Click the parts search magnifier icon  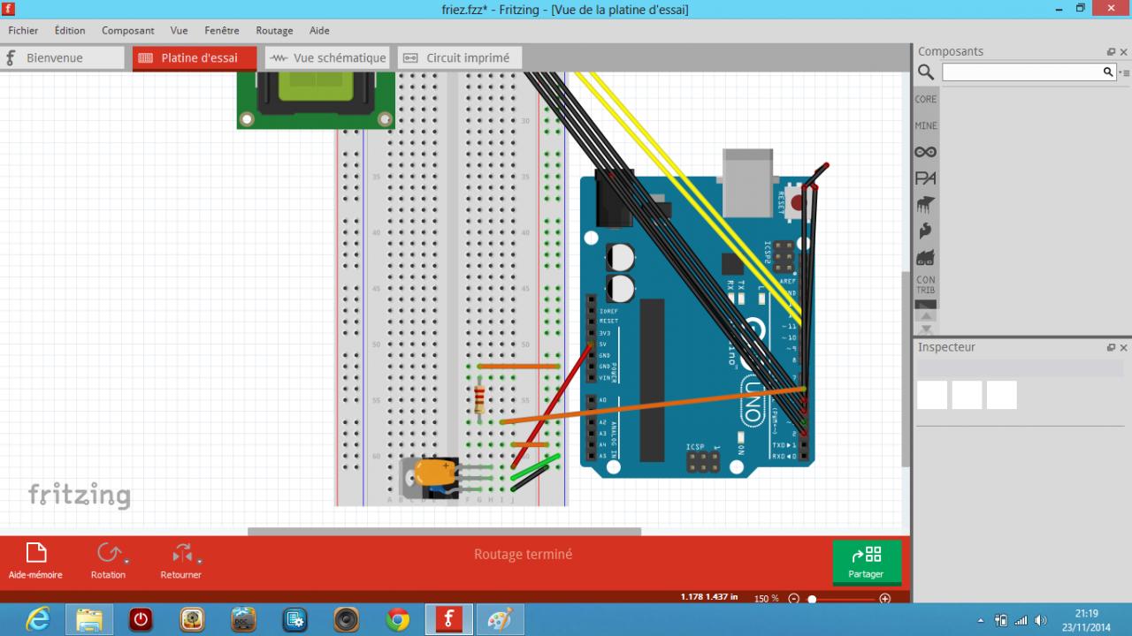tap(926, 72)
